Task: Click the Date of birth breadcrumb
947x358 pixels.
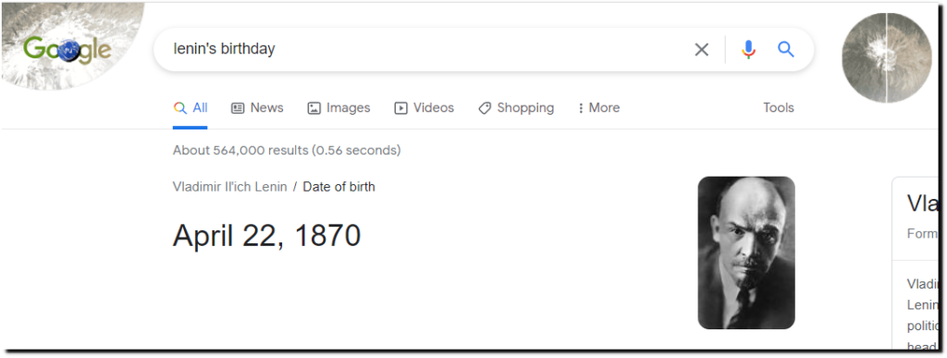Action: pos(338,187)
